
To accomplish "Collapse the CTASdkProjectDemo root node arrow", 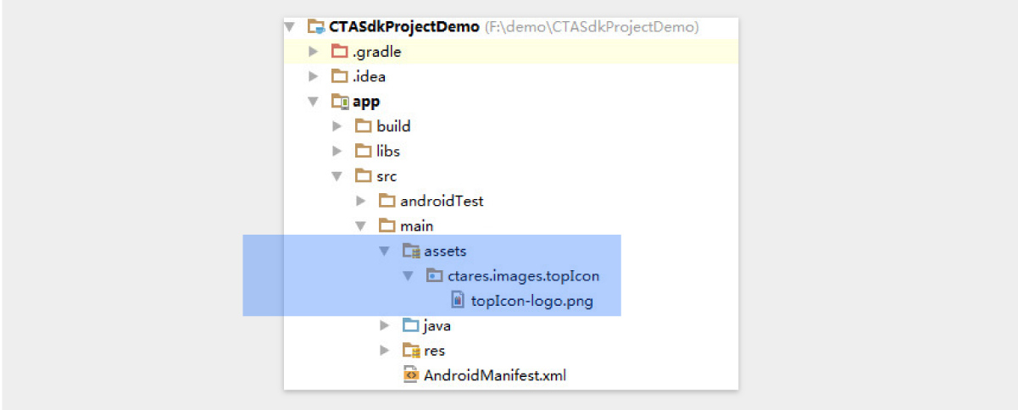I will pyautogui.click(x=291, y=27).
